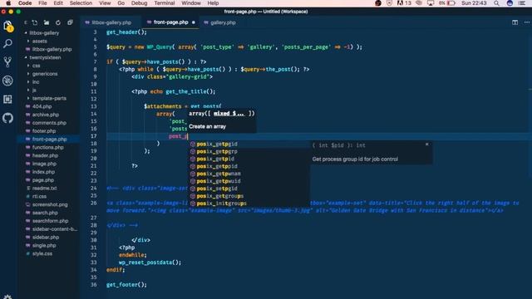Choose posix_setpgid suggestion
The width and height of the screenshot is (532, 299).
coord(249,189)
